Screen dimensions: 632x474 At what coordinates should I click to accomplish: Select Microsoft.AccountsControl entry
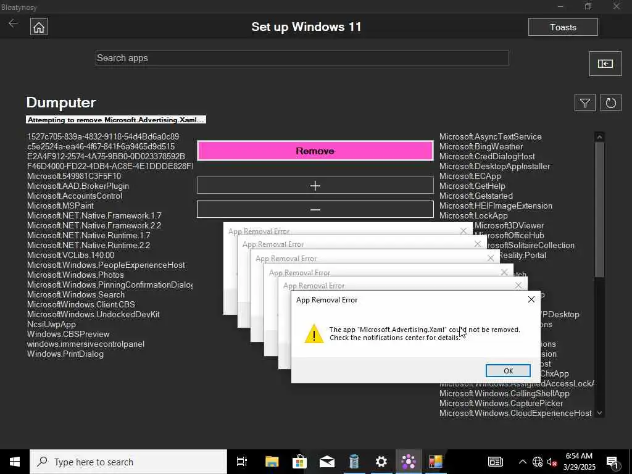(75, 196)
